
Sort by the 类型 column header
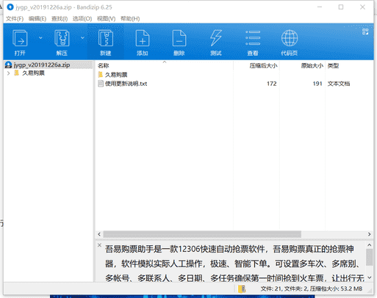(333, 65)
